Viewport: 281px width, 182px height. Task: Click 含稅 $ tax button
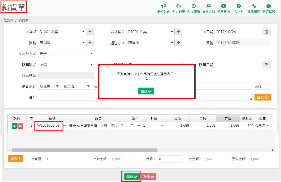[16, 159]
